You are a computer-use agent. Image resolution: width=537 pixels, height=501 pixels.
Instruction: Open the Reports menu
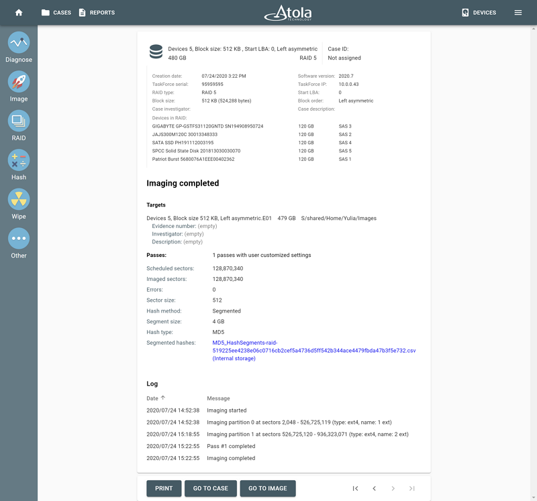pos(97,13)
